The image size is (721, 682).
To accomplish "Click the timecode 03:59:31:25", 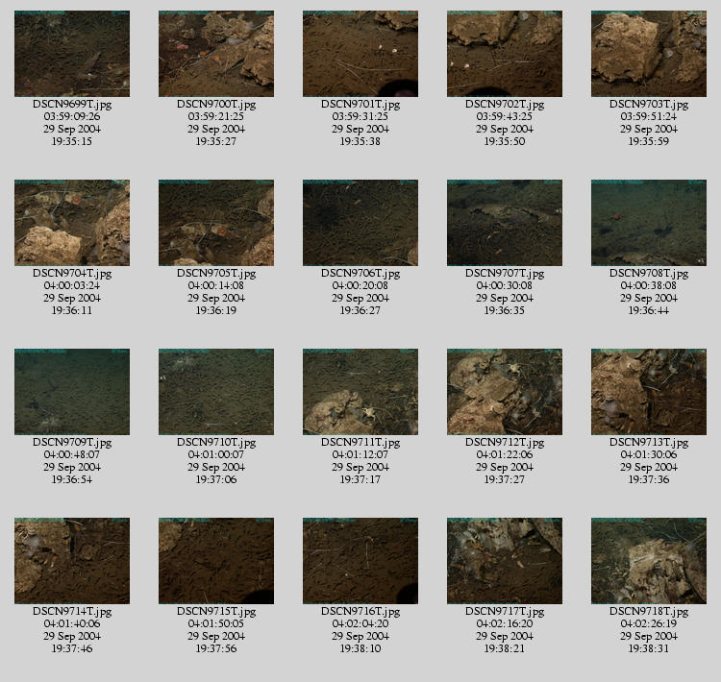I will (360, 116).
